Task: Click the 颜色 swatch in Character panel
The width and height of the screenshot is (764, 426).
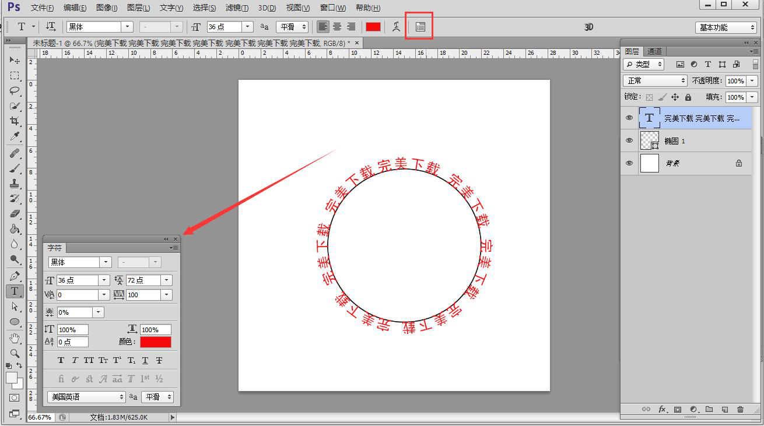Action: (x=156, y=342)
